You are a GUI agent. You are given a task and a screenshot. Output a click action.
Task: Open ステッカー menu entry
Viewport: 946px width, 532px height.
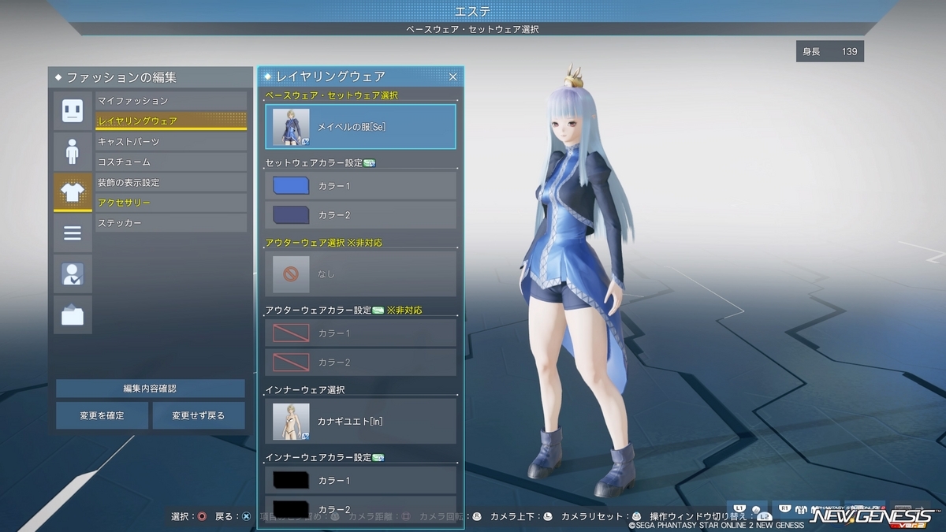point(171,224)
